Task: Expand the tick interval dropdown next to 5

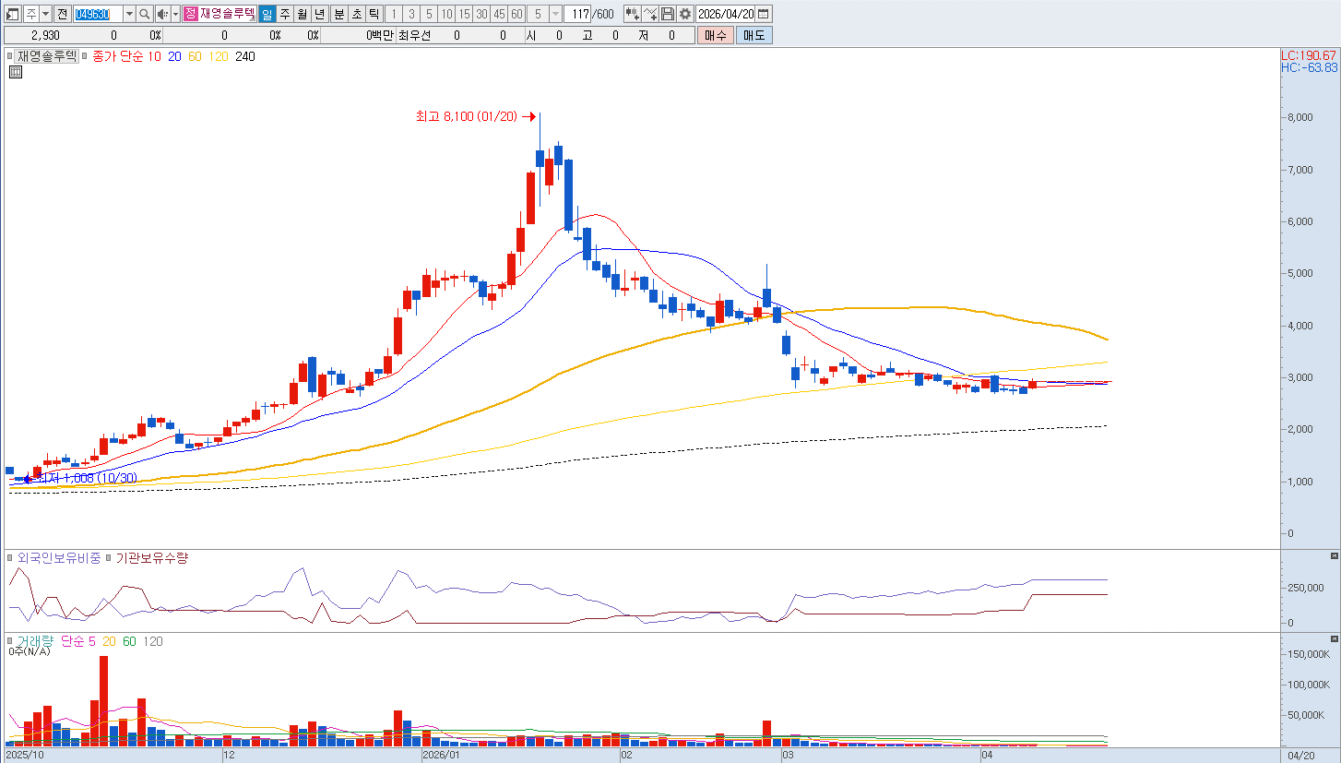Action: coord(554,14)
